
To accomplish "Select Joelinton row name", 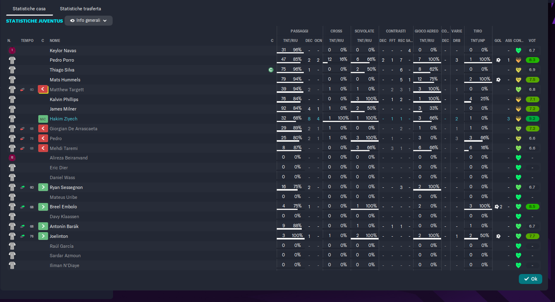I will tap(59, 236).
